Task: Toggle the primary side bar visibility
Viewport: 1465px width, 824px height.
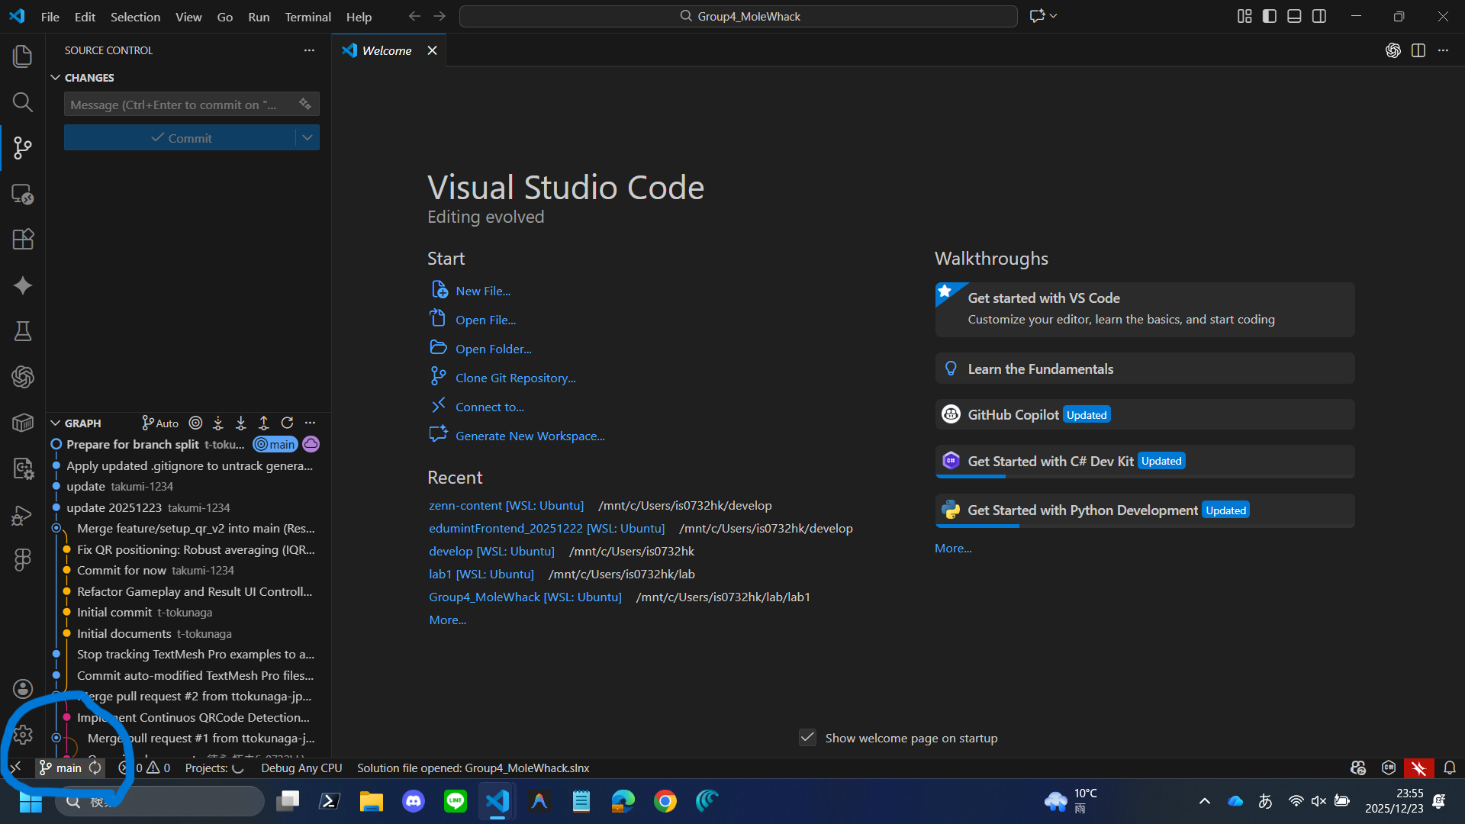Action: [1270, 16]
